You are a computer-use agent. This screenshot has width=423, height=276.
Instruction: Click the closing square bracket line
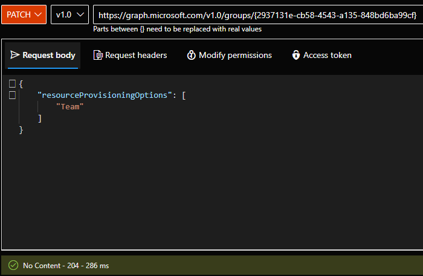click(40, 118)
